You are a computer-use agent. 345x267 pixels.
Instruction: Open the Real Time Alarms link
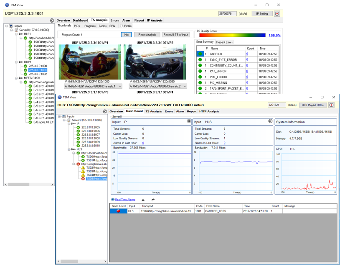[125, 200]
